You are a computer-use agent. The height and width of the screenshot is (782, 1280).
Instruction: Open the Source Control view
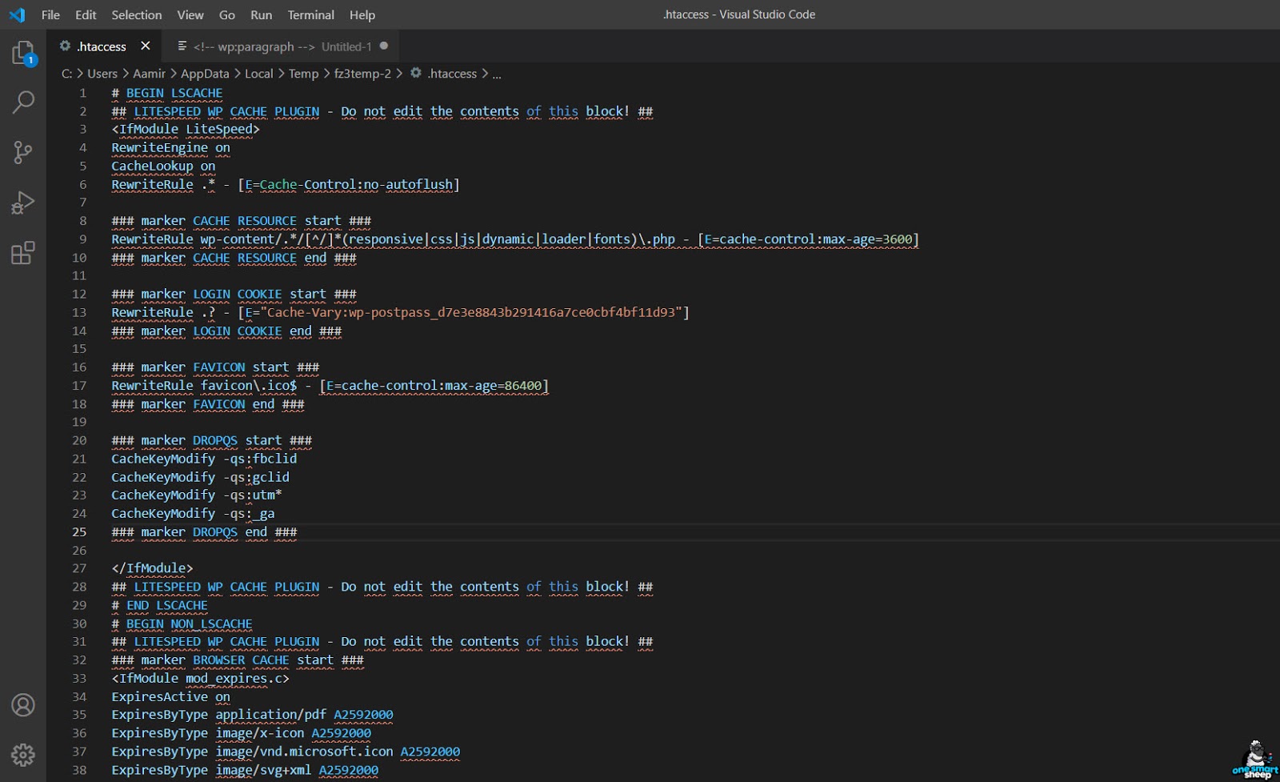click(x=23, y=153)
